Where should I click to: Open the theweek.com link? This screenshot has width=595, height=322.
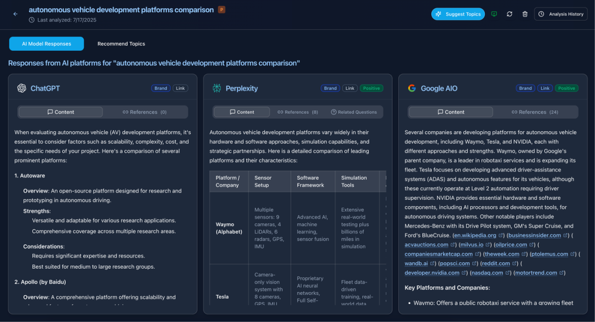(x=502, y=254)
